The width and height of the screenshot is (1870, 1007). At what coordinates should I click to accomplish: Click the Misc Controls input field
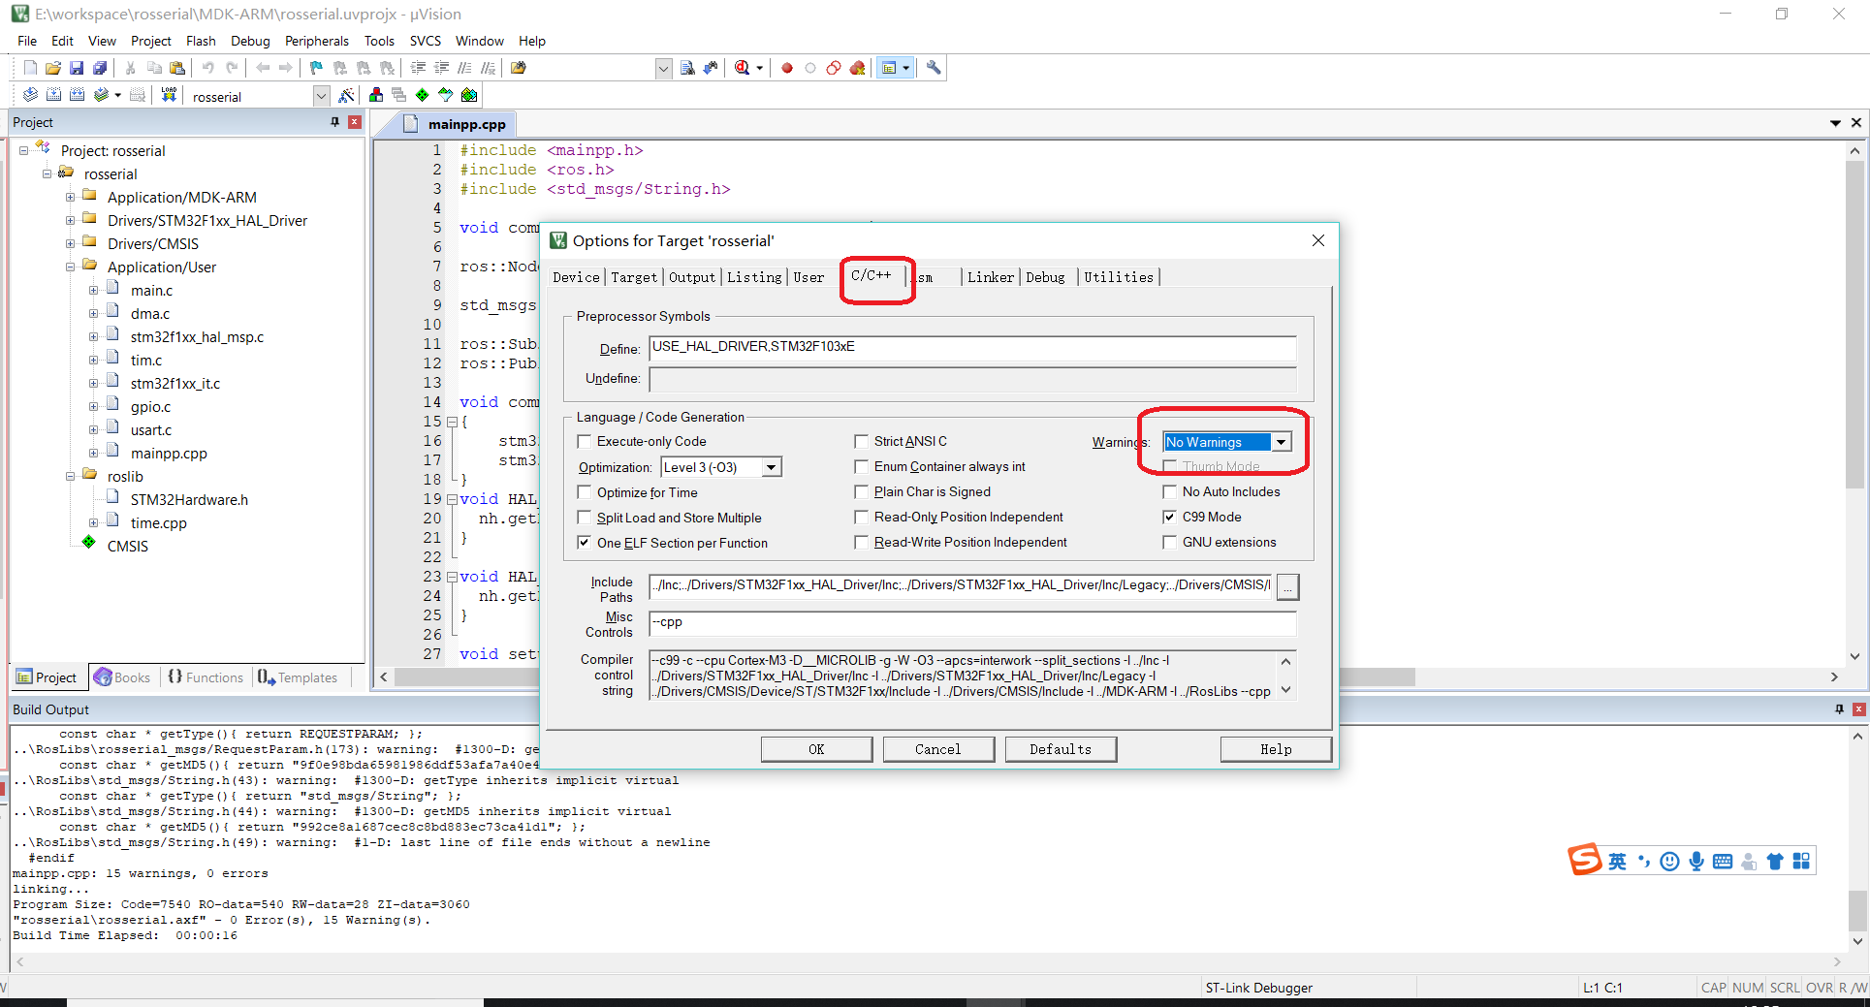pyautogui.click(x=972, y=623)
